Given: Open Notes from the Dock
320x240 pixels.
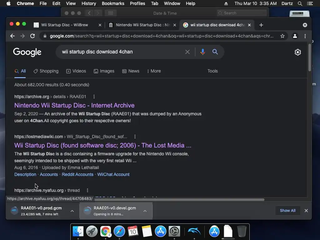Looking at the screenshot, I should [x=147, y=231].
